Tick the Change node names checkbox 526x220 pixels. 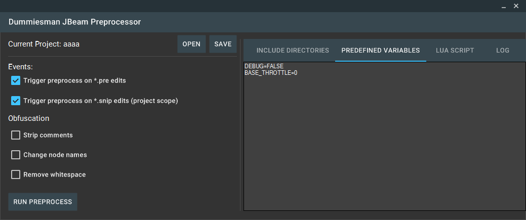pyautogui.click(x=16, y=155)
